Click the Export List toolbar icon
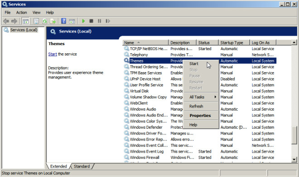The height and width of the screenshot is (177, 299). pos(53,21)
